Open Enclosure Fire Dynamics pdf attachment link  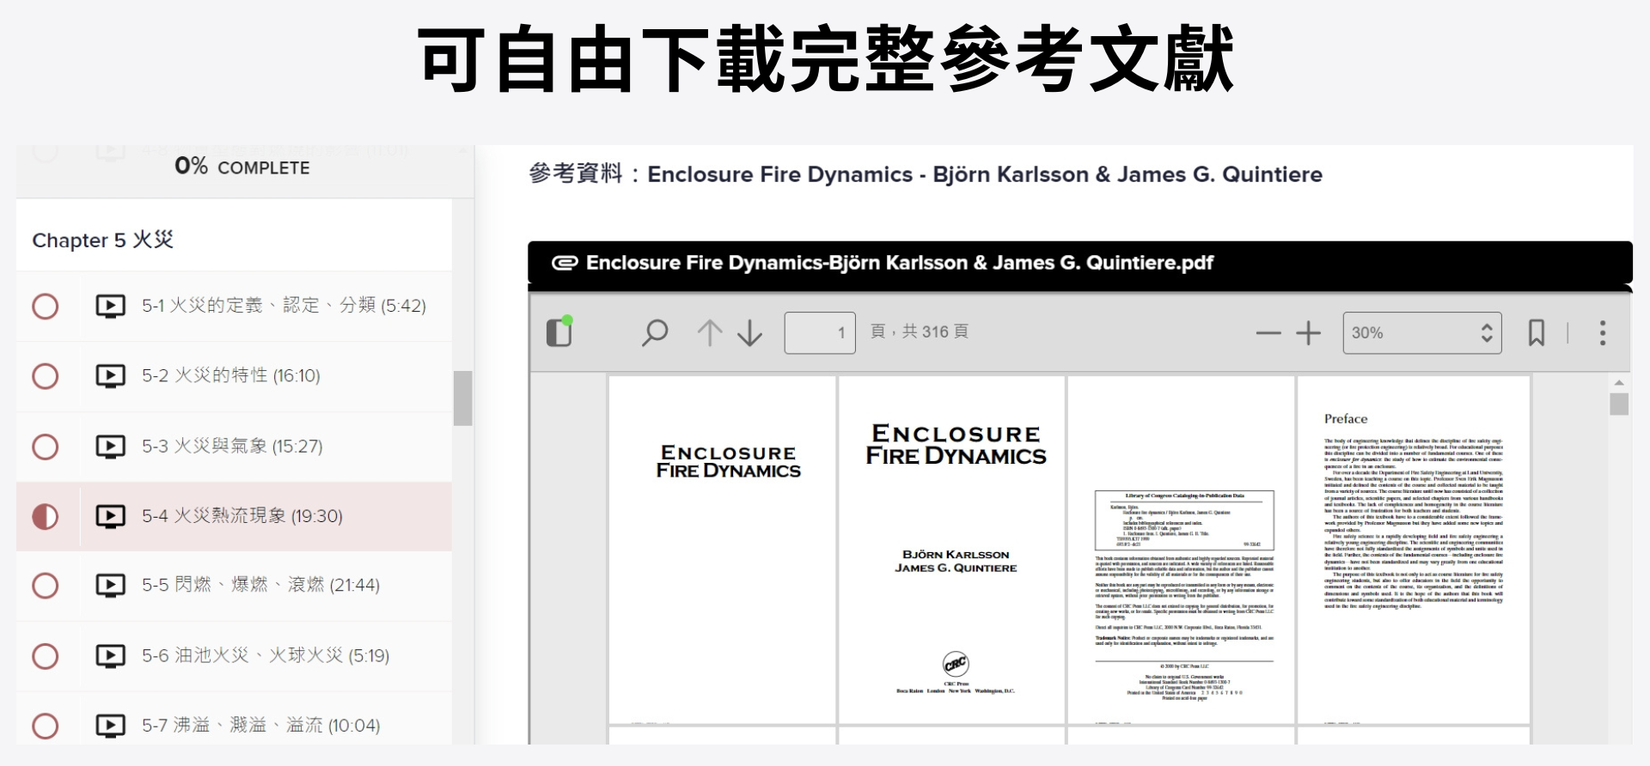pyautogui.click(x=899, y=263)
